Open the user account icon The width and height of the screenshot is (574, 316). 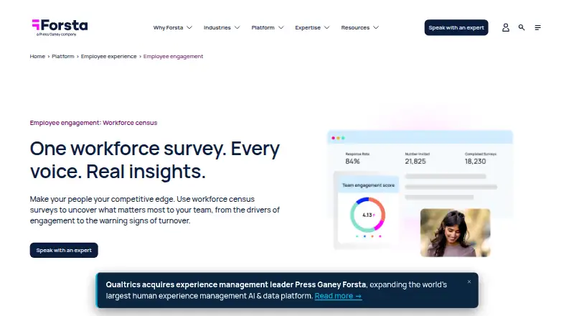pyautogui.click(x=506, y=27)
